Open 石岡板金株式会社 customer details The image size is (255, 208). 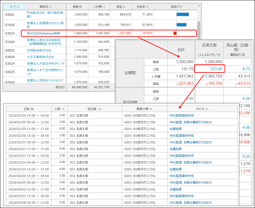tap(39, 50)
